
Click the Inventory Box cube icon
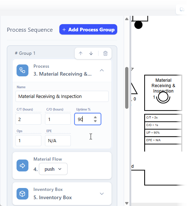pos(22,194)
